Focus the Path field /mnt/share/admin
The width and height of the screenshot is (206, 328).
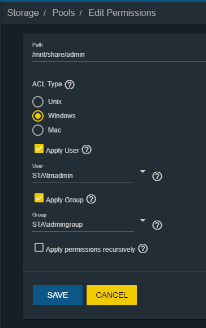tap(119, 55)
